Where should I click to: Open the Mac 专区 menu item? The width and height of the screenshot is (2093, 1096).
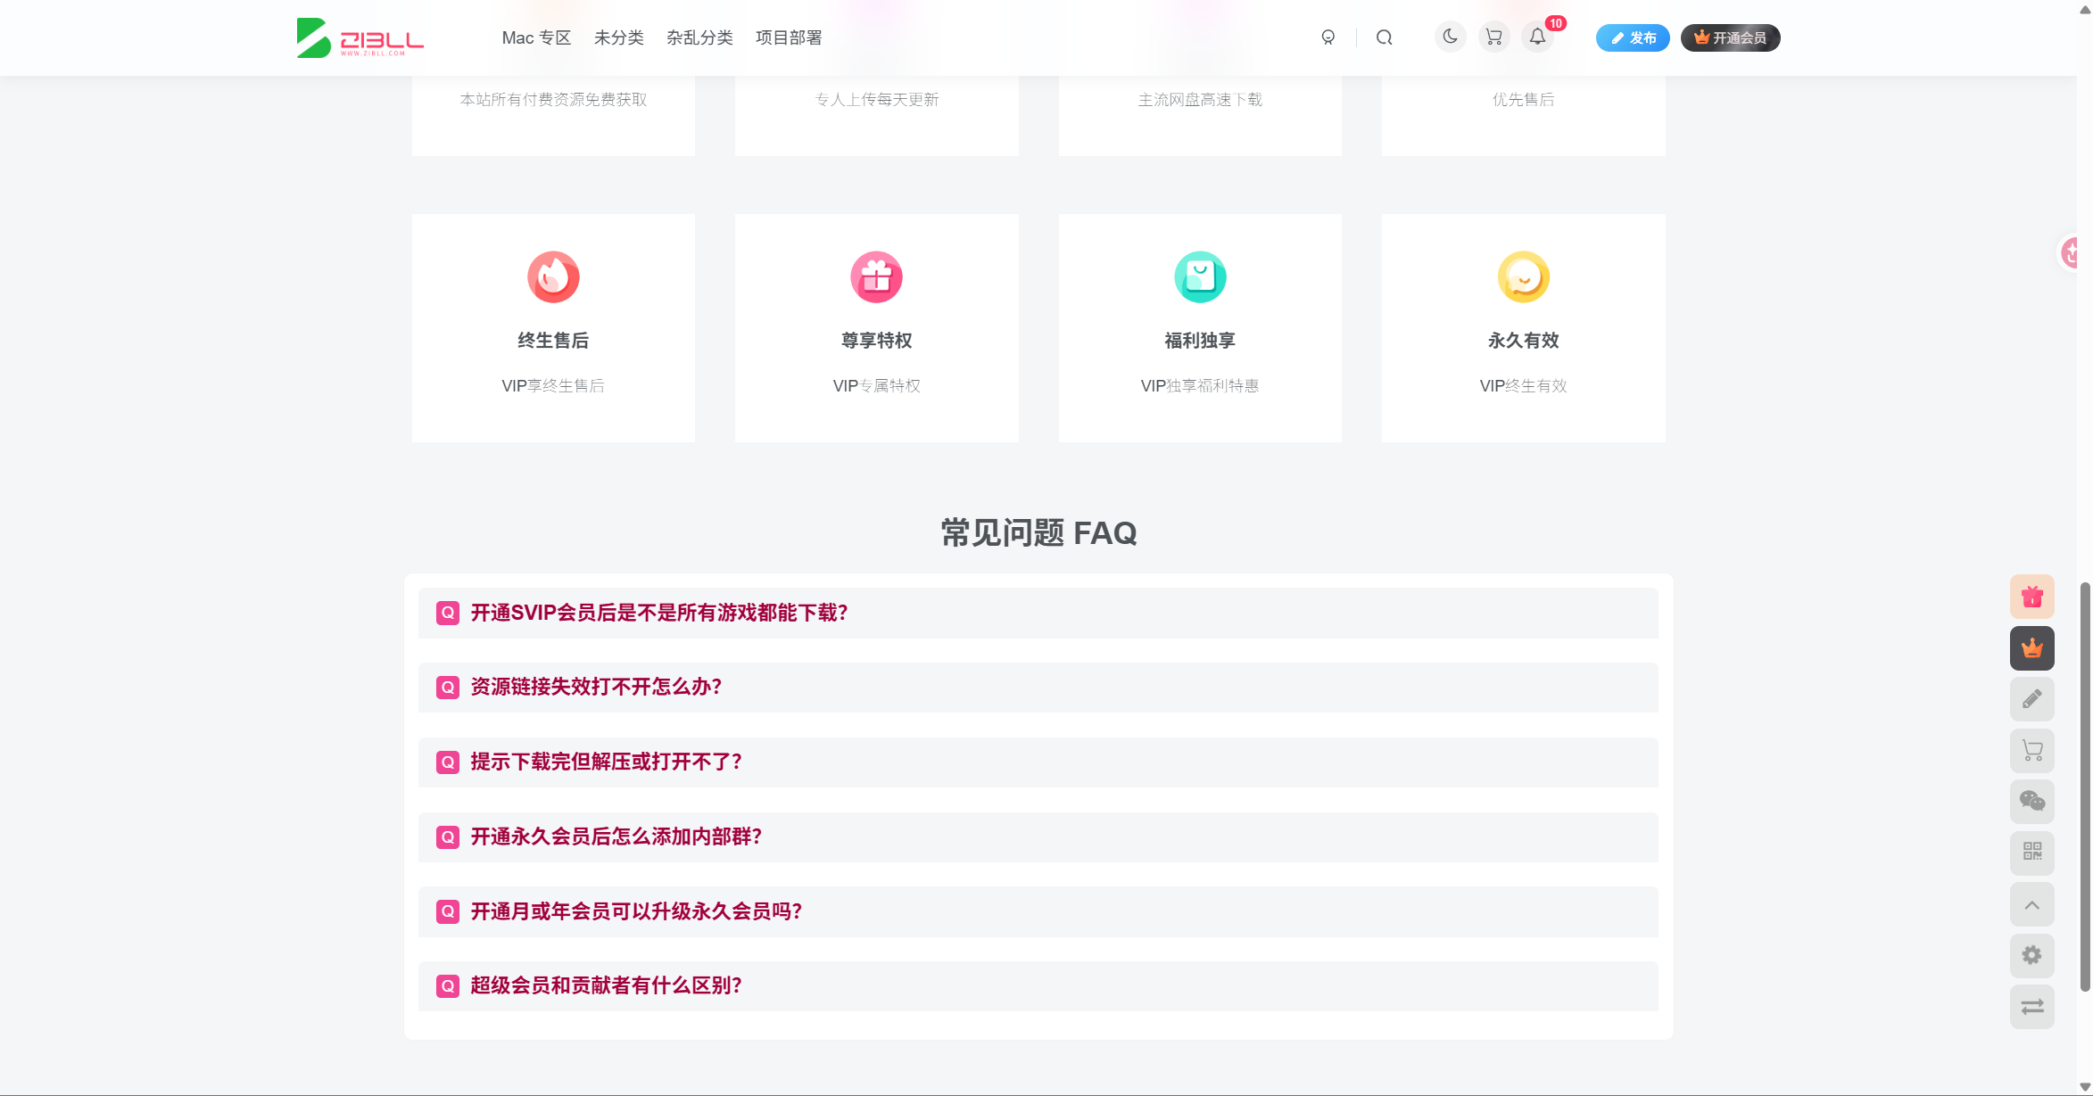(535, 37)
